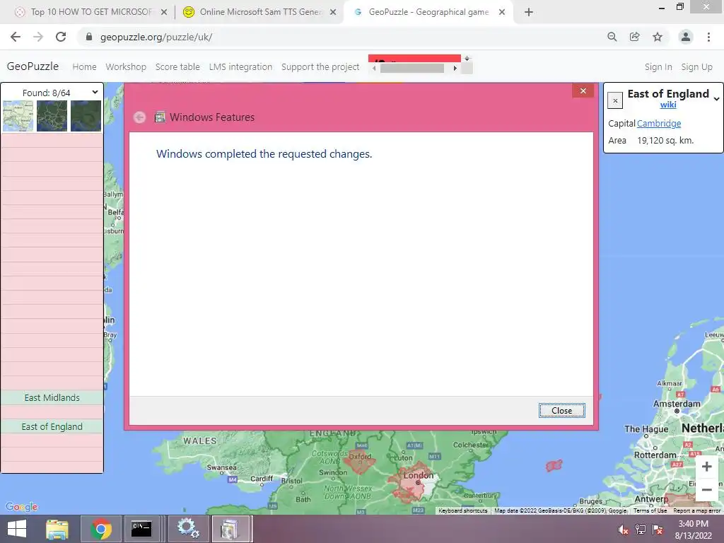Click the browser forward arrow
Viewport: 724px width, 543px height.
click(x=38, y=37)
